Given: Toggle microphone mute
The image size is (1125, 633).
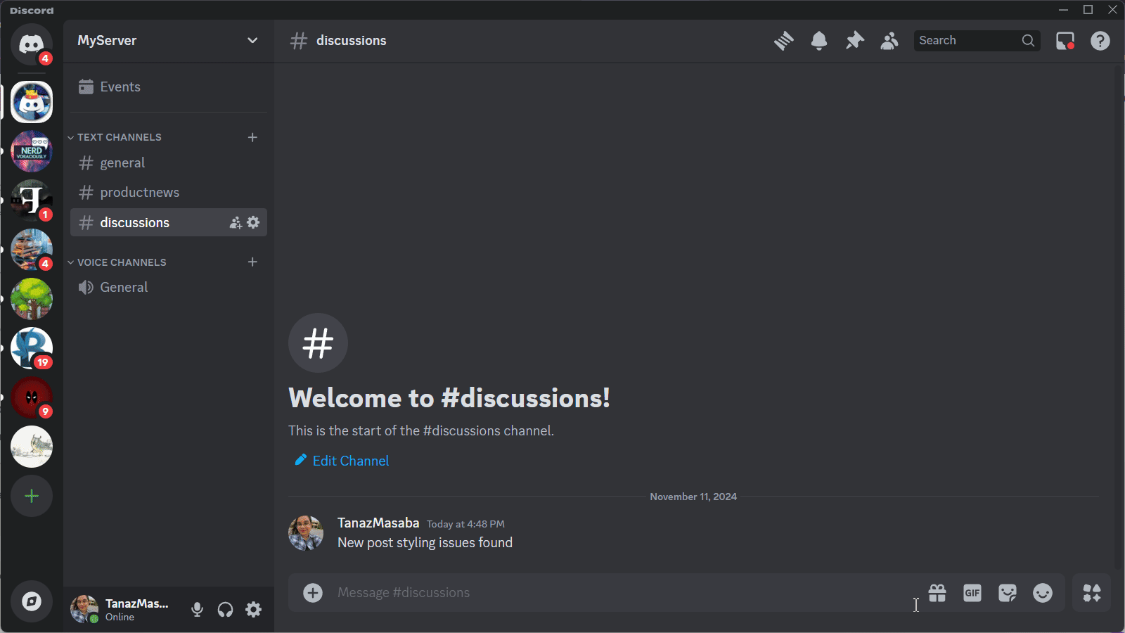Looking at the screenshot, I should point(198,610).
